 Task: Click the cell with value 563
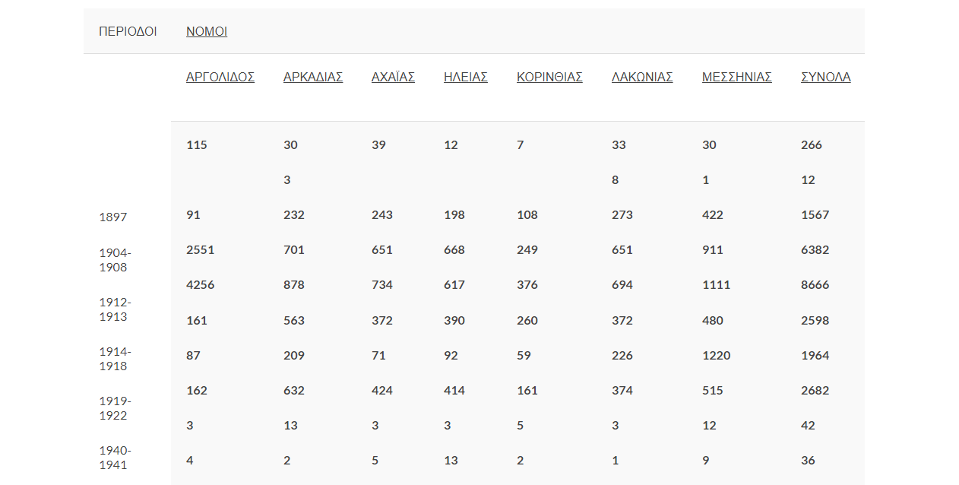(294, 321)
